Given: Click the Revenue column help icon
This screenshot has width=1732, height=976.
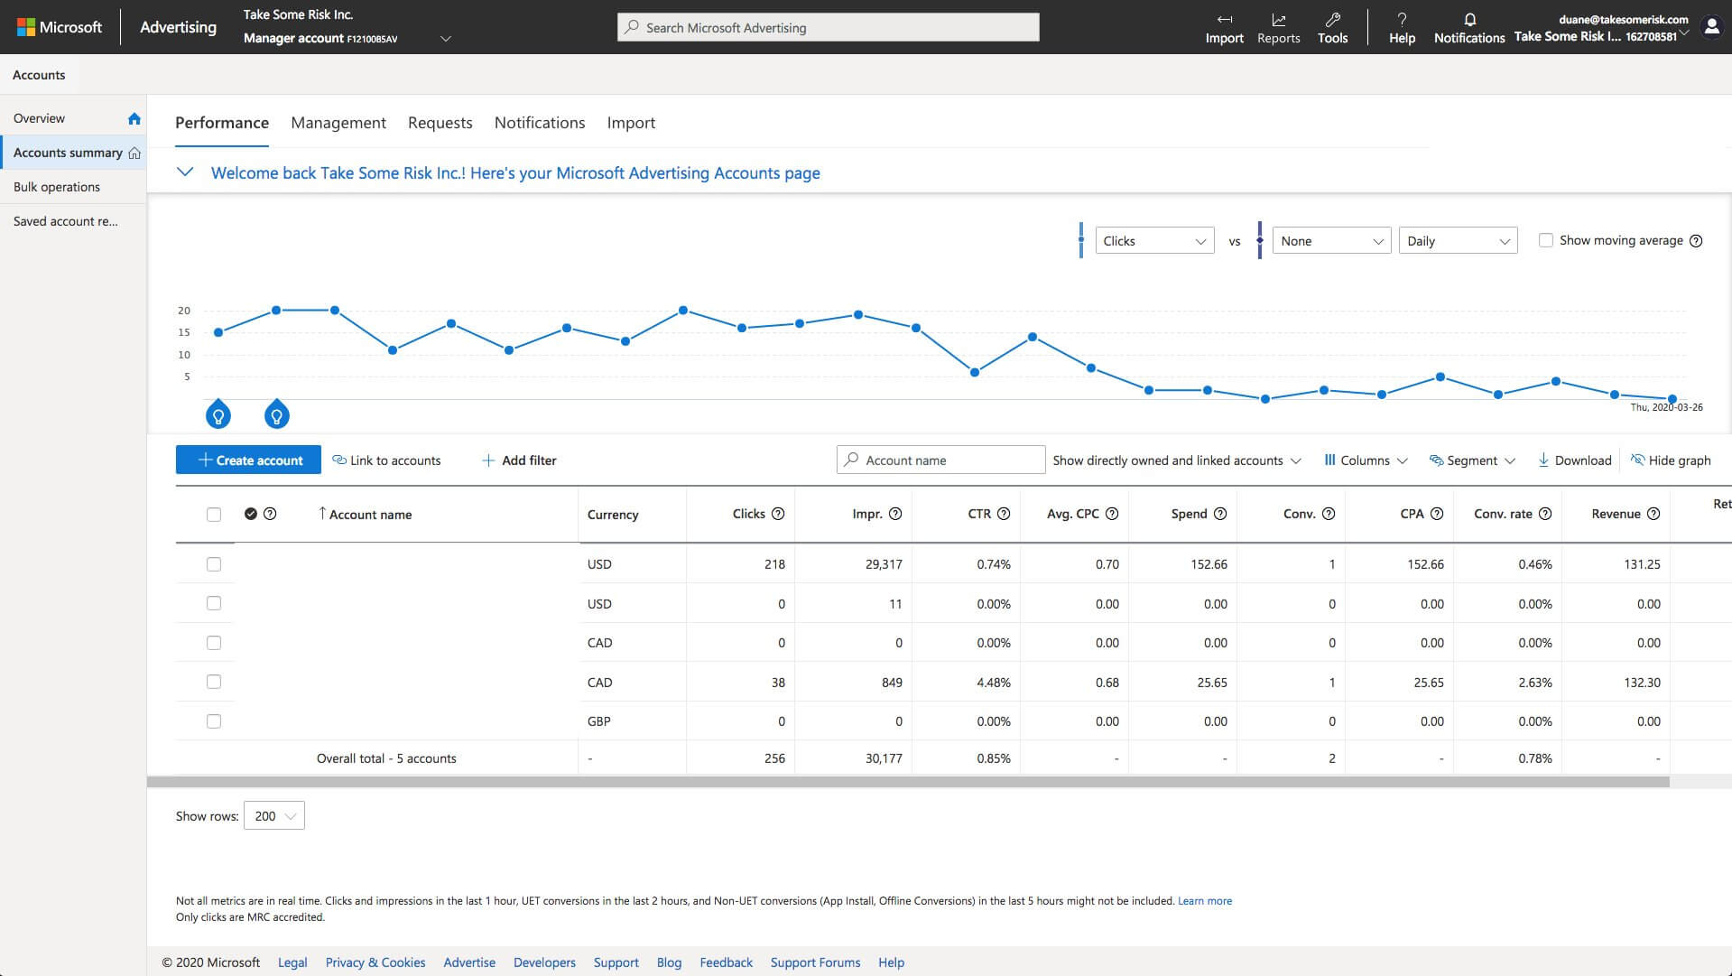Looking at the screenshot, I should (x=1653, y=514).
